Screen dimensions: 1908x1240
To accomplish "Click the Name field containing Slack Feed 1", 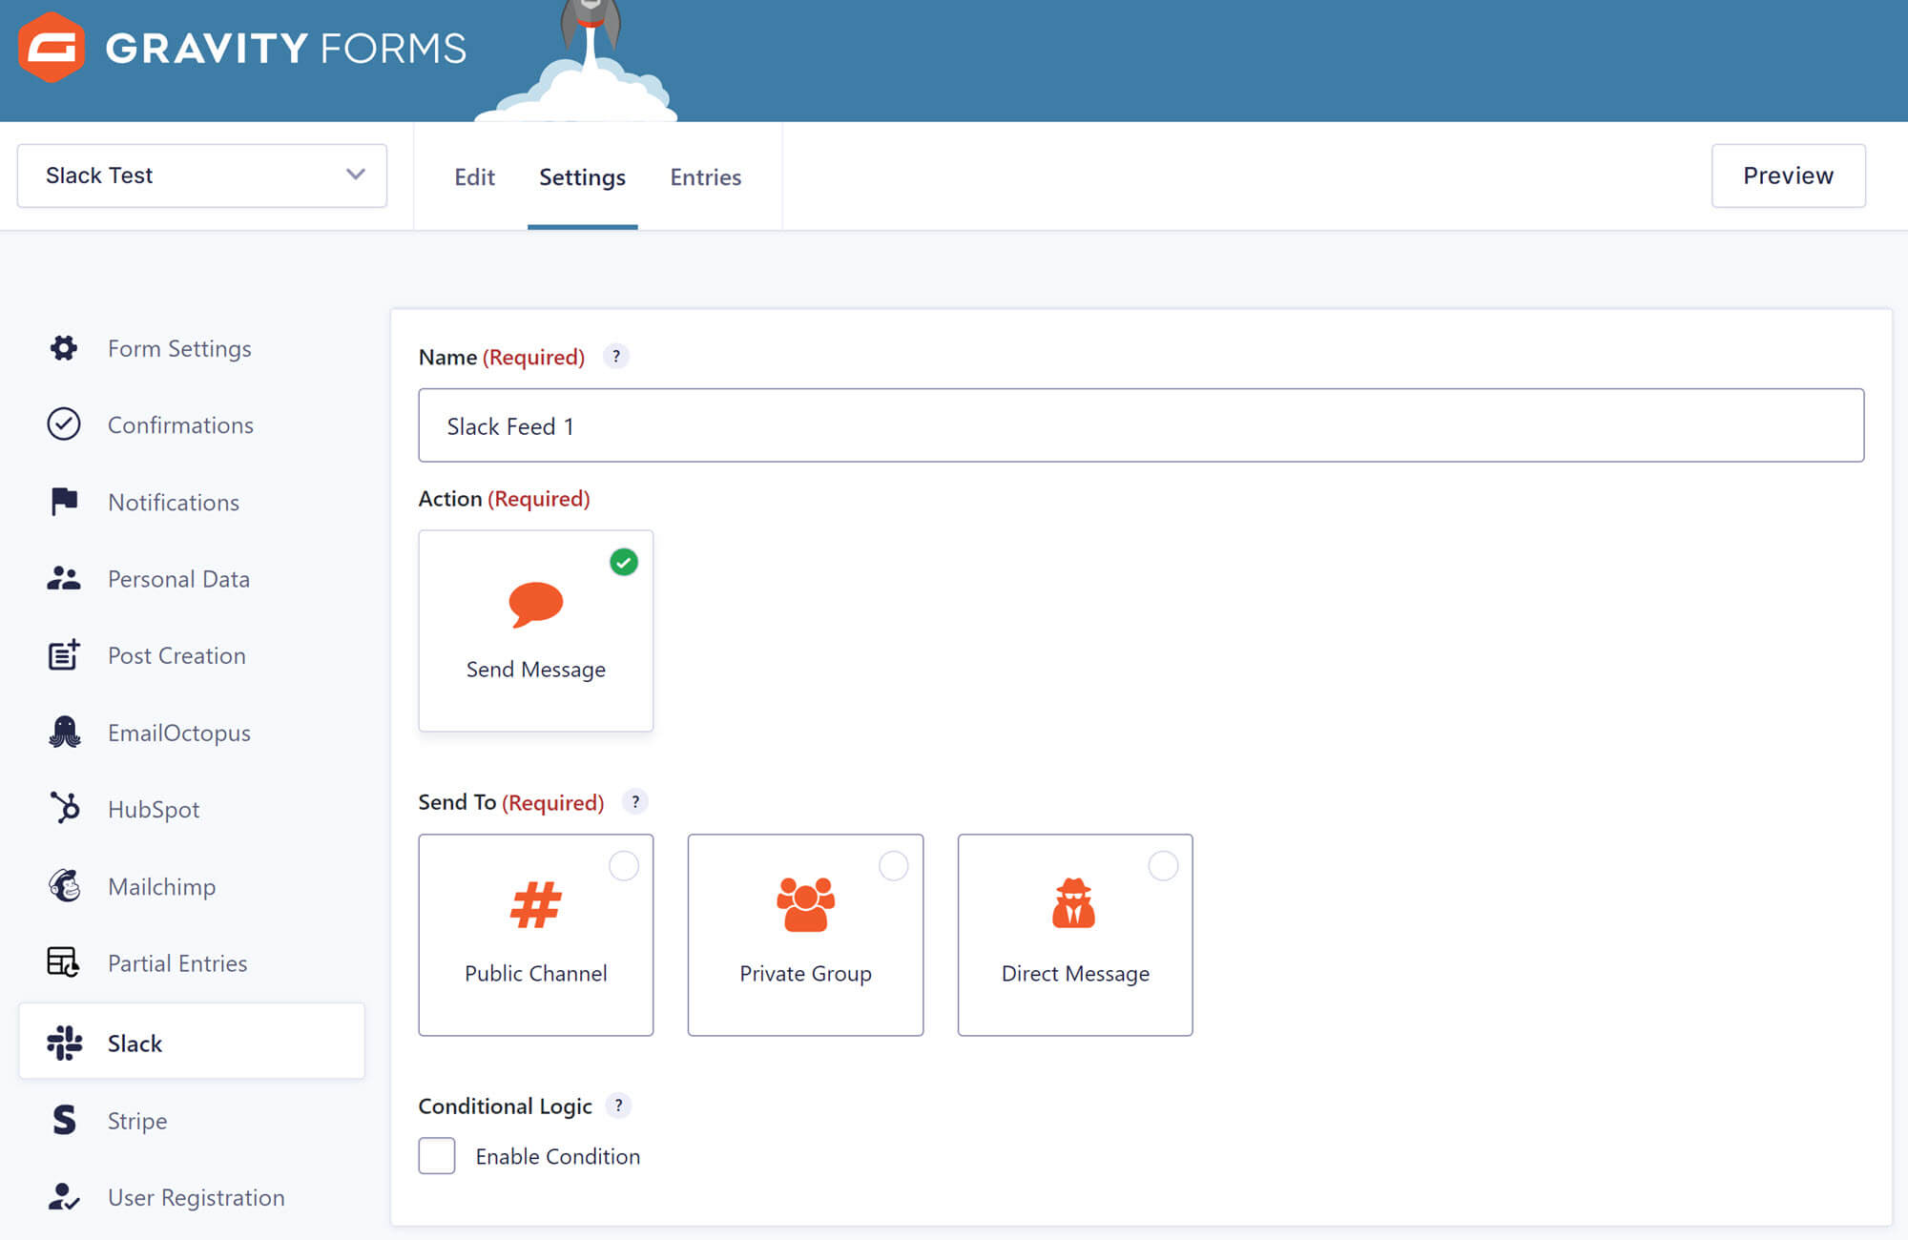I will (1141, 425).
